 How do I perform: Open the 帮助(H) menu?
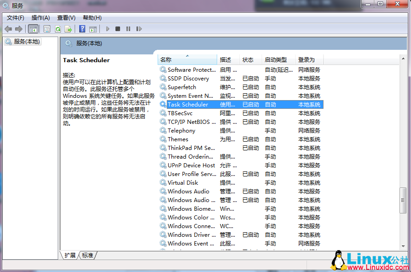(x=92, y=18)
